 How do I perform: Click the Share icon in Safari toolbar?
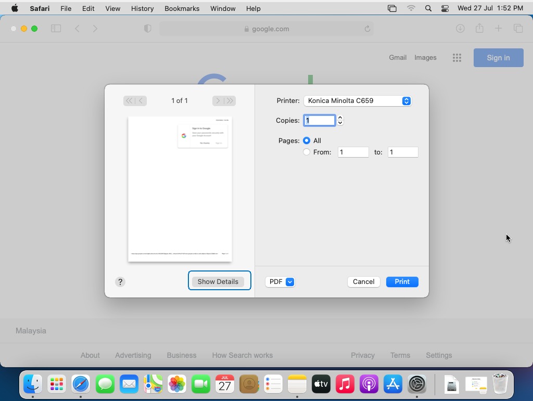point(479,29)
